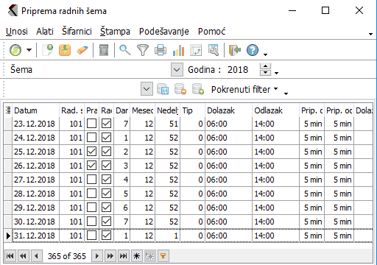Click the grid column chooser icon

point(8,110)
